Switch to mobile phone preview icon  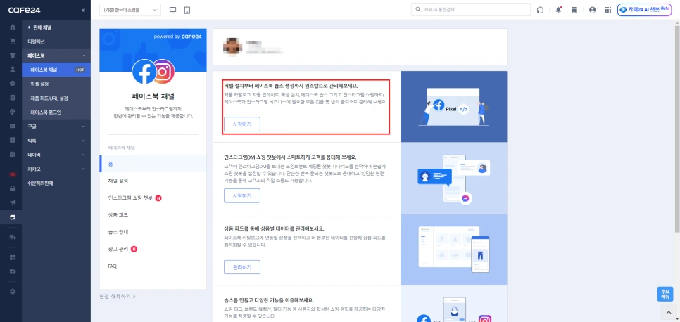click(x=187, y=10)
